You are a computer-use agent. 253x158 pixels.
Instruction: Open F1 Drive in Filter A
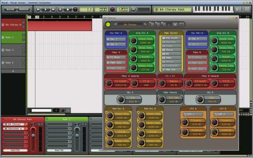click(x=116, y=57)
